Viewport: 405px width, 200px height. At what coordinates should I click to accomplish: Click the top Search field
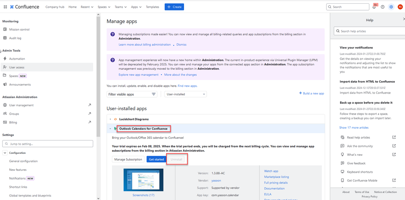point(348,7)
